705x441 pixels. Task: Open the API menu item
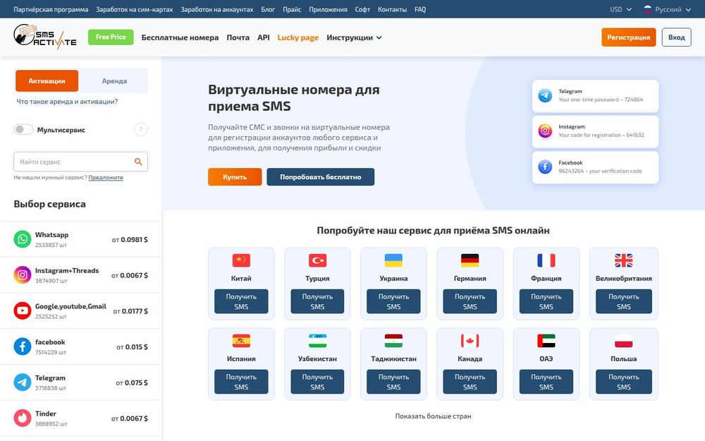(x=264, y=38)
